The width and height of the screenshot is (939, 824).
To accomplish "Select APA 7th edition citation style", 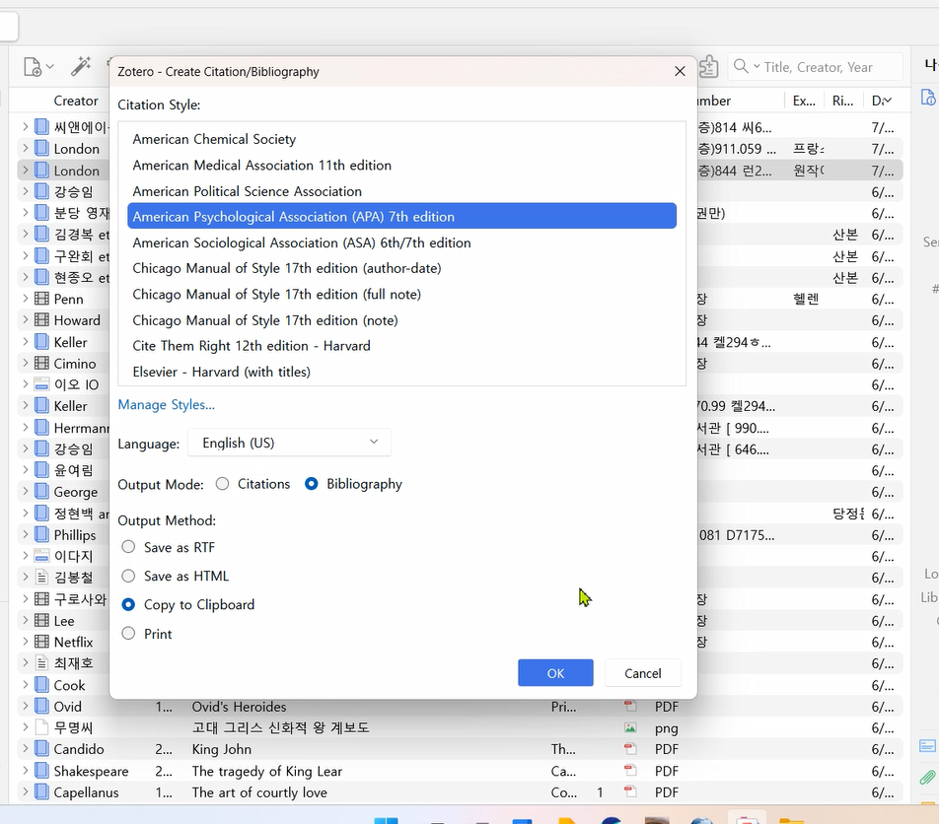I will click(x=401, y=217).
